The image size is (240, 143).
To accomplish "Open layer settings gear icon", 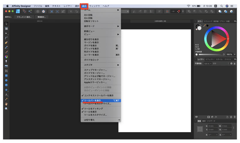I will [231, 63].
